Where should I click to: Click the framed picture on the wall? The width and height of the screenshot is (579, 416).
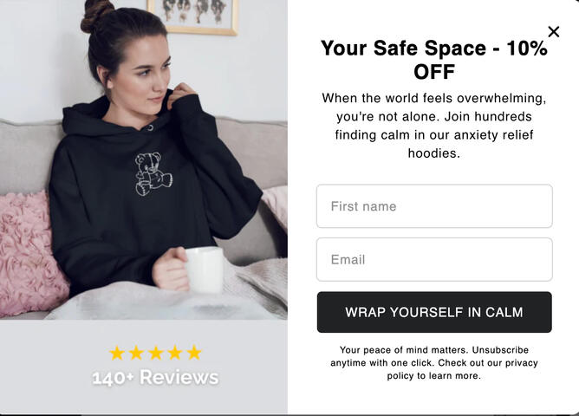click(192, 16)
